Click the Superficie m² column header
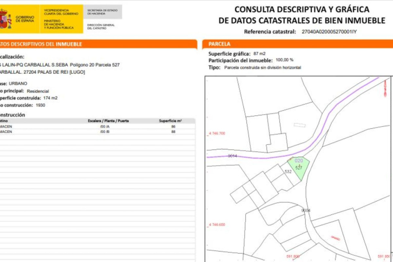Viewport: 393px width, 262px height. 170,121
